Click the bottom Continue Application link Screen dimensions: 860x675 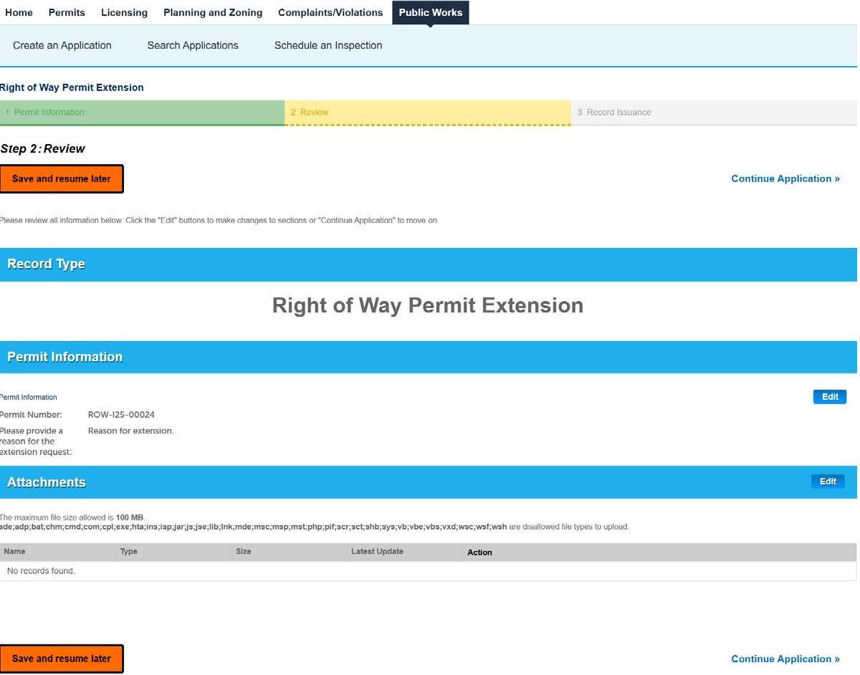click(785, 659)
